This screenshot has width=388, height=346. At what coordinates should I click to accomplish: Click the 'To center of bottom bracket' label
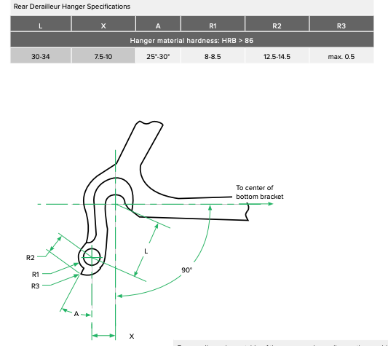point(260,192)
